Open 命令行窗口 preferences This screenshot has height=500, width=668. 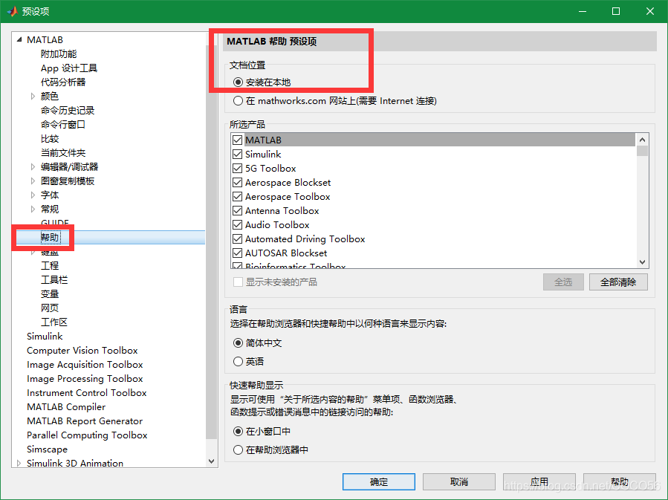(63, 124)
